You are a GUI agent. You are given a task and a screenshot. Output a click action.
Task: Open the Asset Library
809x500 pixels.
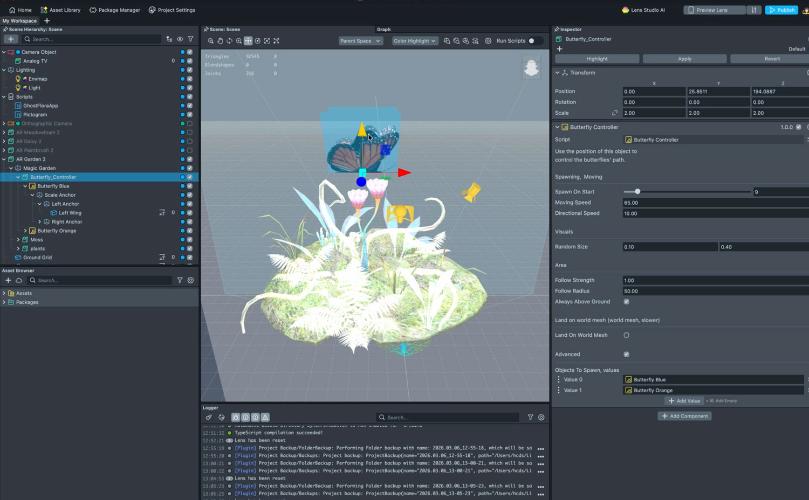click(x=60, y=10)
